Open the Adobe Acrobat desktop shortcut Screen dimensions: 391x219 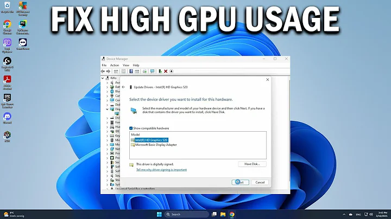point(7,82)
